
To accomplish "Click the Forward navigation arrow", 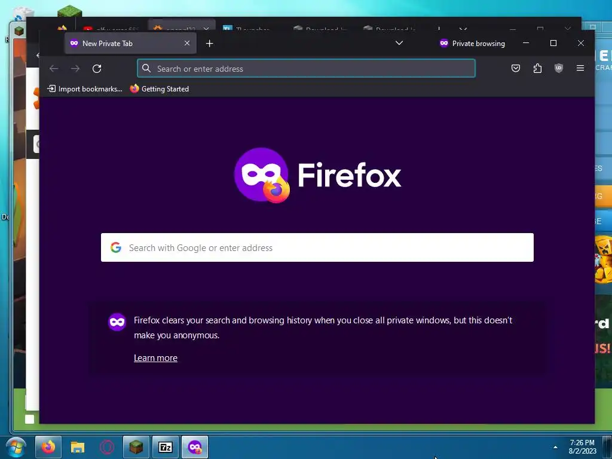I will pos(75,69).
